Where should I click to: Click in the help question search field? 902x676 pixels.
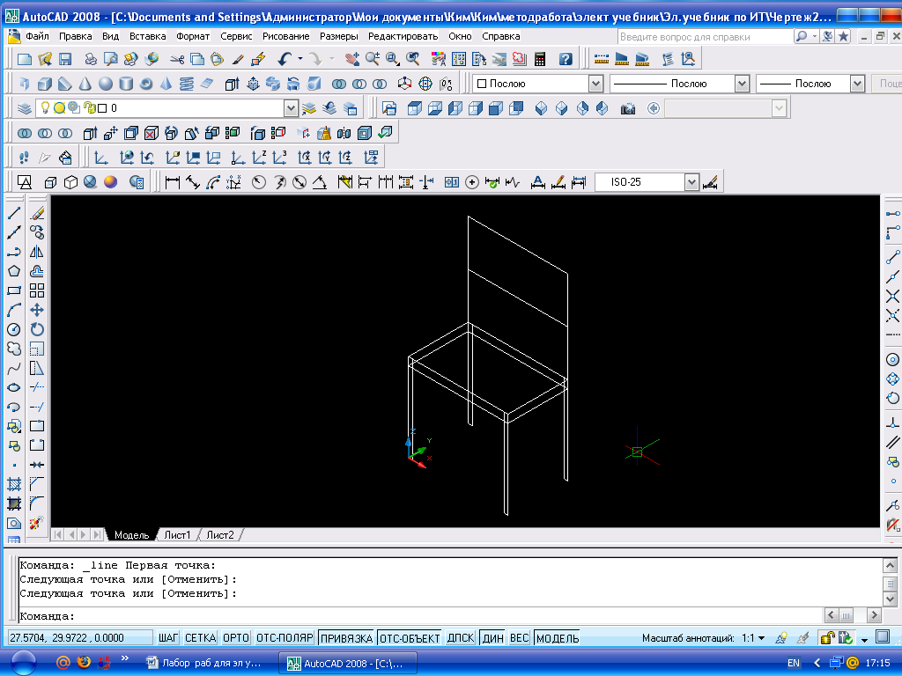(x=705, y=37)
